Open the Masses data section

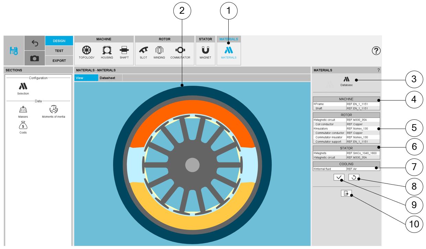point(23,110)
